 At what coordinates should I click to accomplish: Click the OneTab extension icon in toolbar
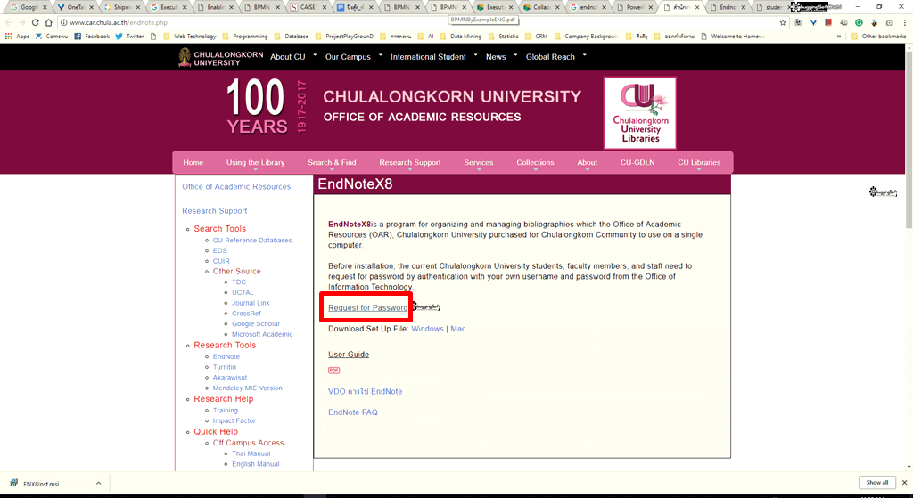click(813, 22)
